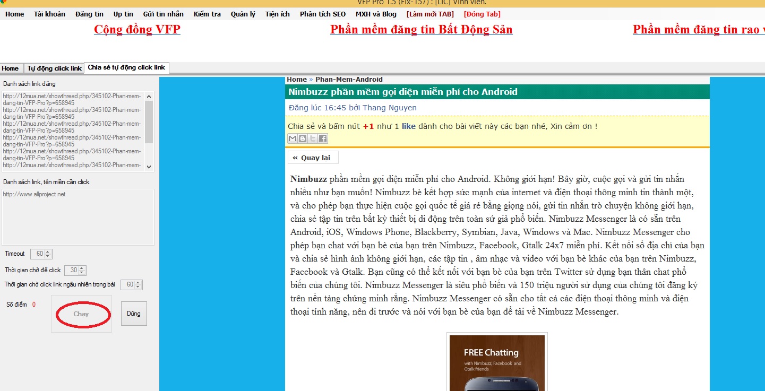The height and width of the screenshot is (391, 765).
Task: Open the Phân tích SEO menu
Action: (322, 14)
